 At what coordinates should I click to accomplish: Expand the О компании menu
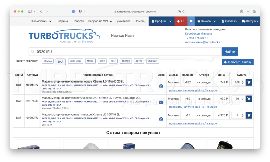41,21
